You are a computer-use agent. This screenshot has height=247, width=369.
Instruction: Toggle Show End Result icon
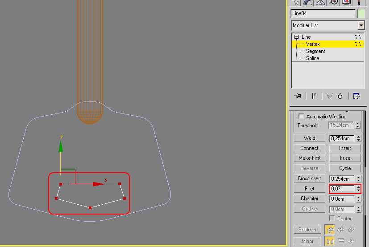(314, 96)
